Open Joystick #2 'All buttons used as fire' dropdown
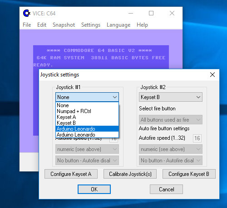This screenshot has height=208, width=227. pos(171,120)
